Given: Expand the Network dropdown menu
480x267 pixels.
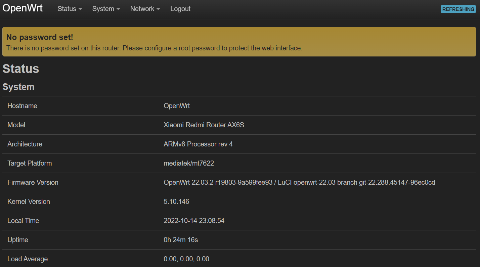Looking at the screenshot, I should coord(145,9).
